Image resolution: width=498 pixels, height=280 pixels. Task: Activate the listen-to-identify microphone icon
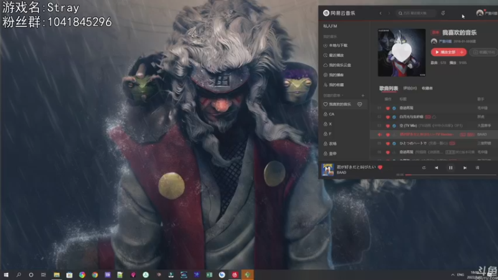pyautogui.click(x=443, y=13)
